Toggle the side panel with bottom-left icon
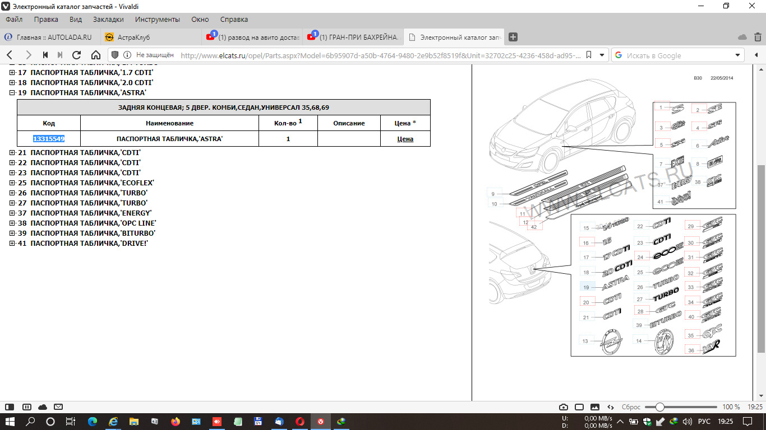This screenshot has height=430, width=766. click(10, 407)
